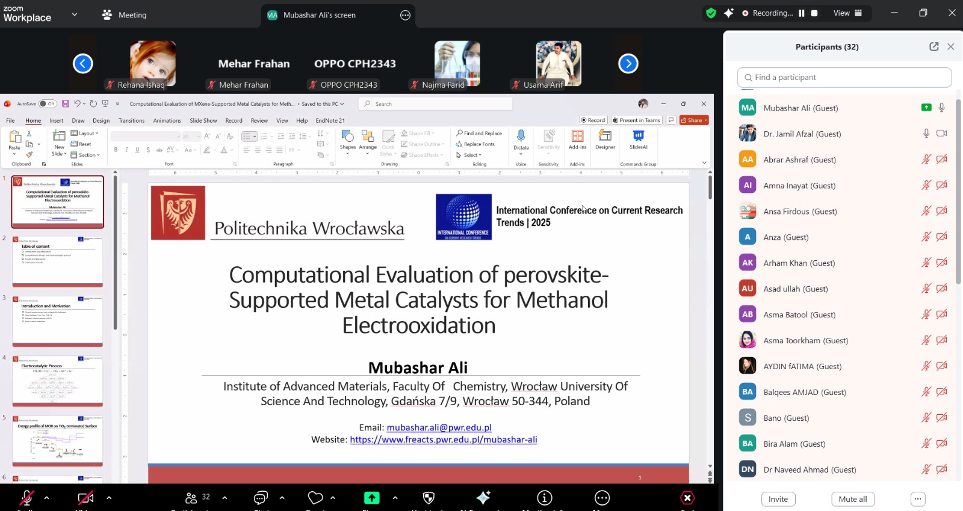Expand the audio options arrow
Viewport: 963px width, 511px height.
47,498
